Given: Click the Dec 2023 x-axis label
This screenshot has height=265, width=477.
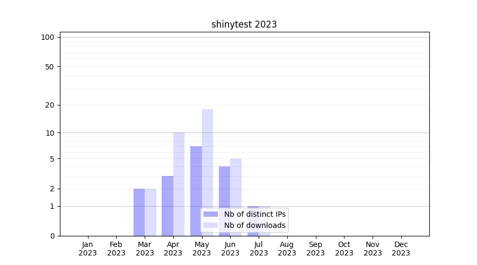Looking at the screenshot, I should click(401, 249).
